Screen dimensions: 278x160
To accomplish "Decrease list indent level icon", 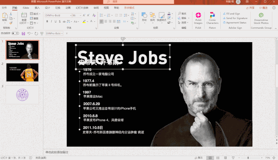I will 116,15.
